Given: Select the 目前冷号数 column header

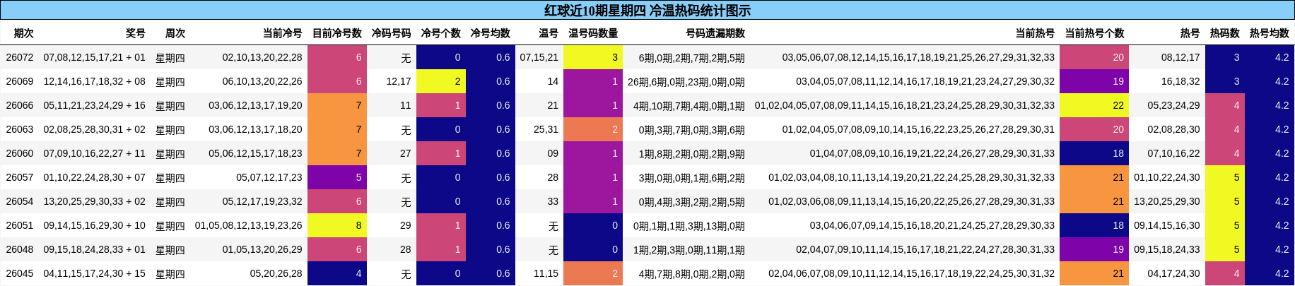Looking at the screenshot, I should (337, 33).
